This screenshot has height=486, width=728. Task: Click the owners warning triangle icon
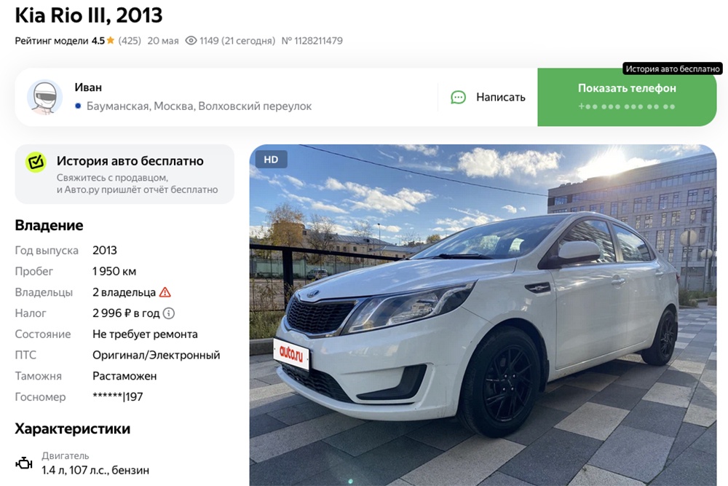[x=165, y=292]
